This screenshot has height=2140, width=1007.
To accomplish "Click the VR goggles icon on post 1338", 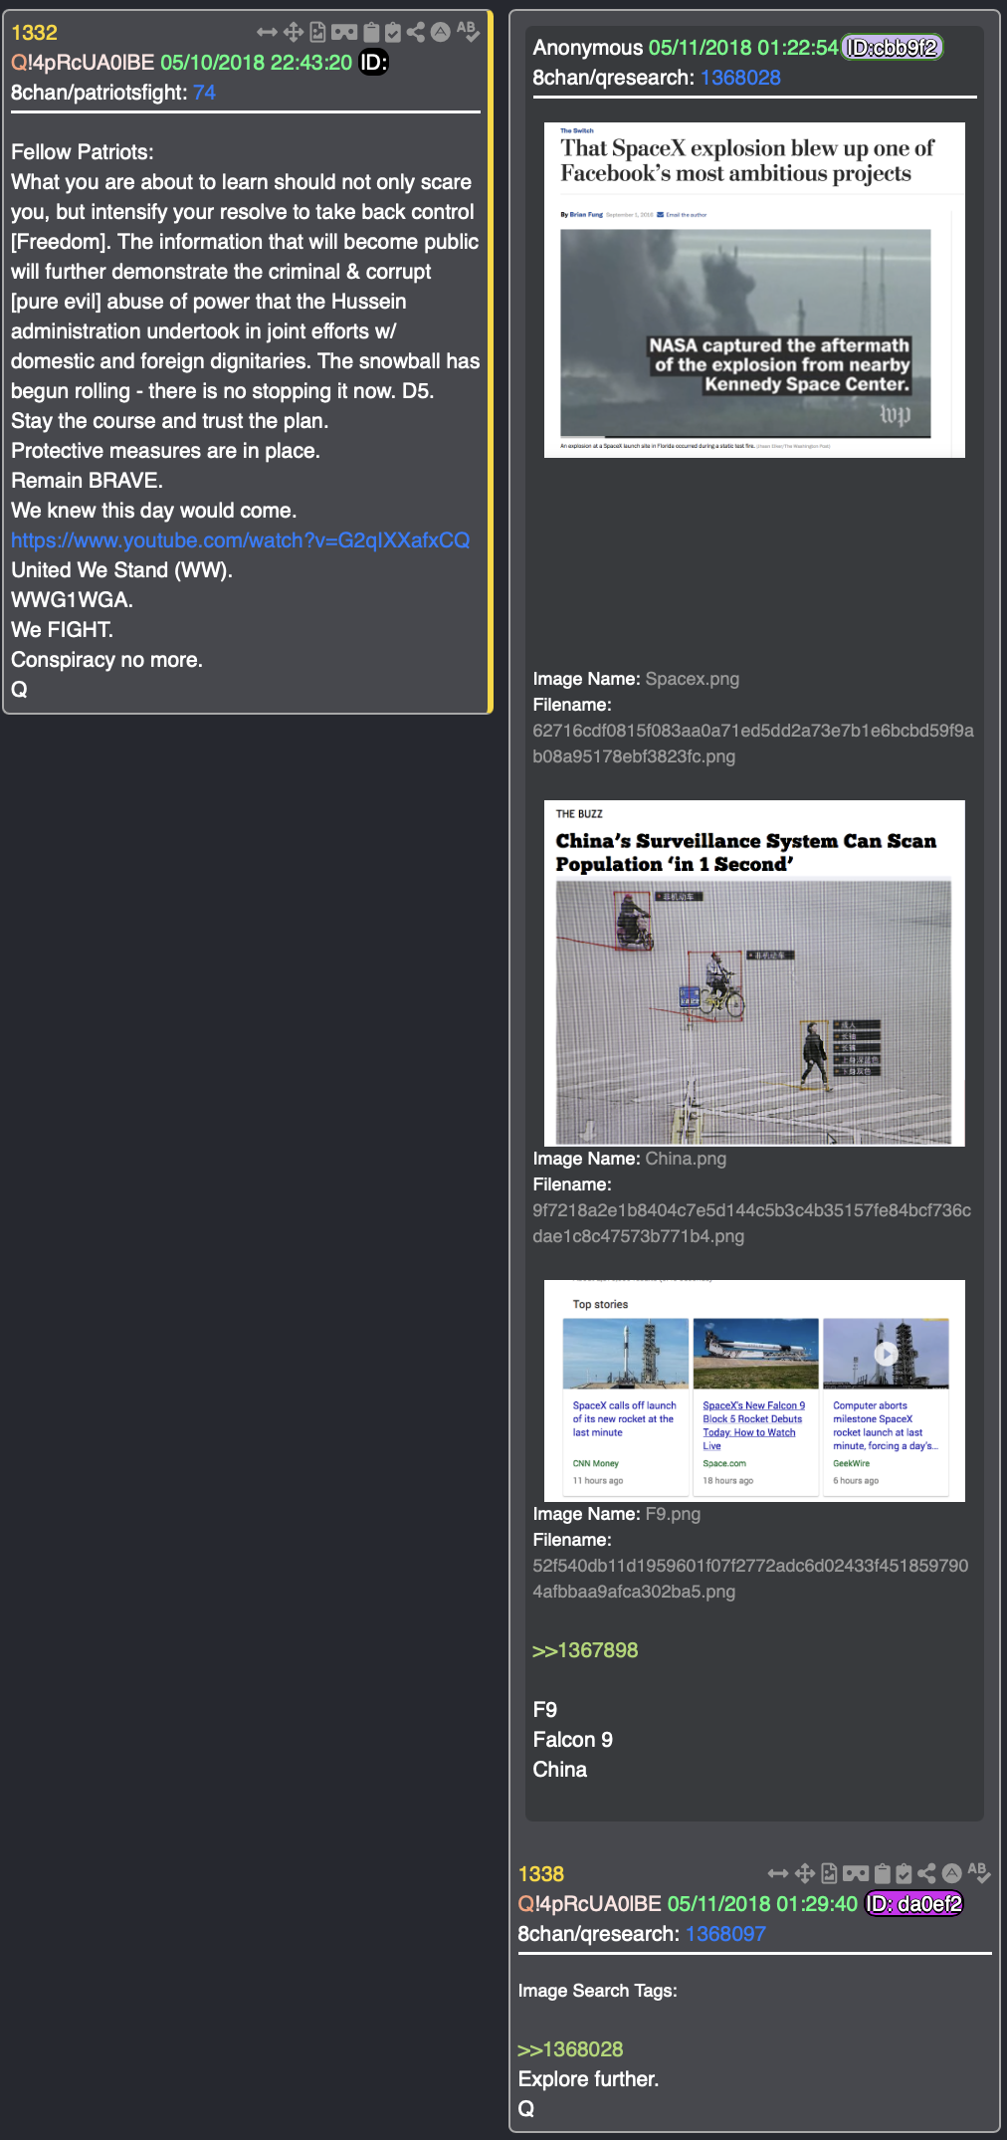I will click(x=856, y=1874).
